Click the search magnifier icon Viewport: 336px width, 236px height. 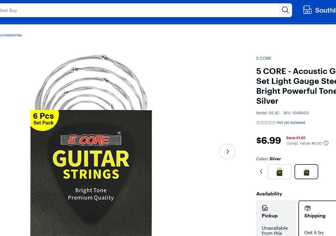point(285,10)
